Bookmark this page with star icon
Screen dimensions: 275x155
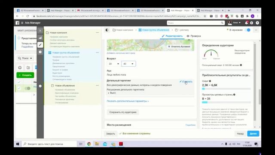click(205, 16)
